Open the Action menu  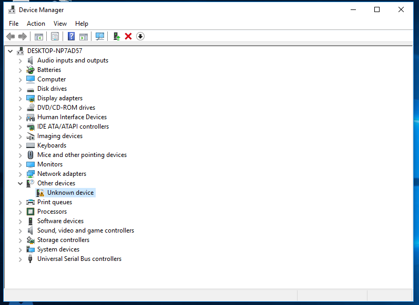[36, 24]
